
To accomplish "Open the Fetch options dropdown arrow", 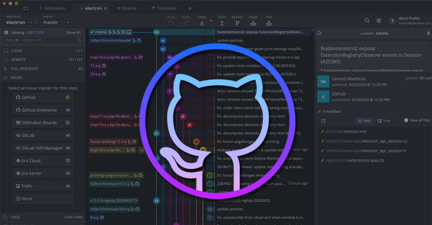I will (211, 21).
